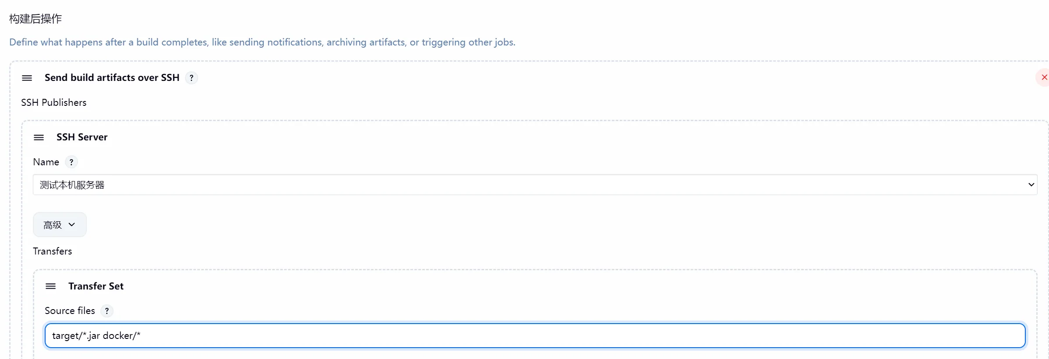Click the SSH Server drag handle icon
1049x359 pixels.
[x=39, y=137]
